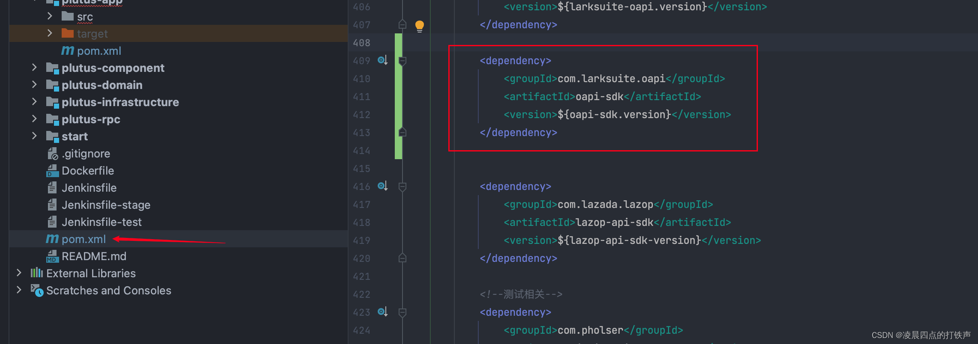This screenshot has width=978, height=344.
Task: Click the ${oapi-sdk.version} property text
Action: [x=614, y=115]
